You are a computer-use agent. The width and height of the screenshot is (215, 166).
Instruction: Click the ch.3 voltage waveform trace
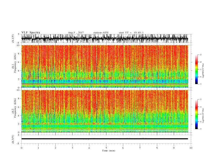pos(105,139)
